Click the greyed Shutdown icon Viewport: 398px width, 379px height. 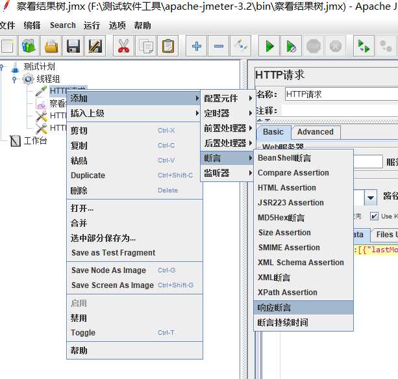(x=335, y=46)
